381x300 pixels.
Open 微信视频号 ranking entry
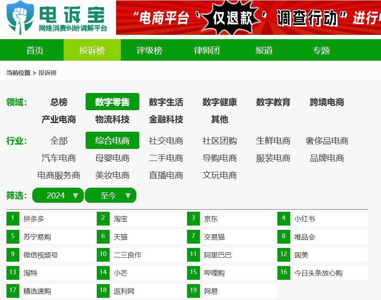(52, 255)
